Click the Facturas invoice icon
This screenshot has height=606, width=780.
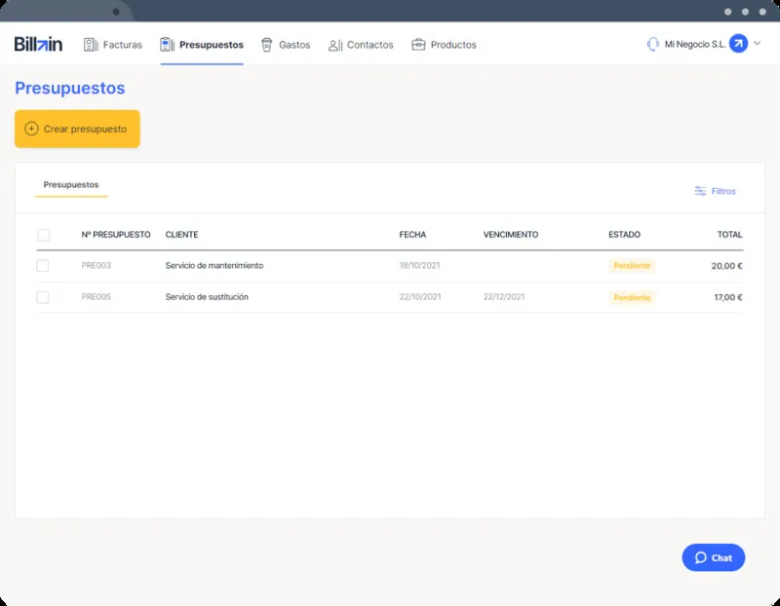pyautogui.click(x=91, y=45)
